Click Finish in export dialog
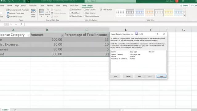The image size is (197, 111). coord(161,76)
